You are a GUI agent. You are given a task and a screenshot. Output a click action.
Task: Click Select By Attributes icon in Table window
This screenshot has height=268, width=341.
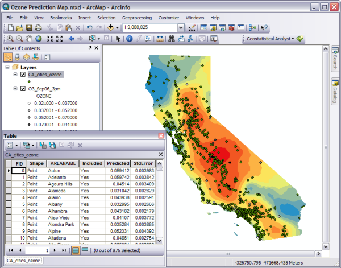tap(43, 145)
